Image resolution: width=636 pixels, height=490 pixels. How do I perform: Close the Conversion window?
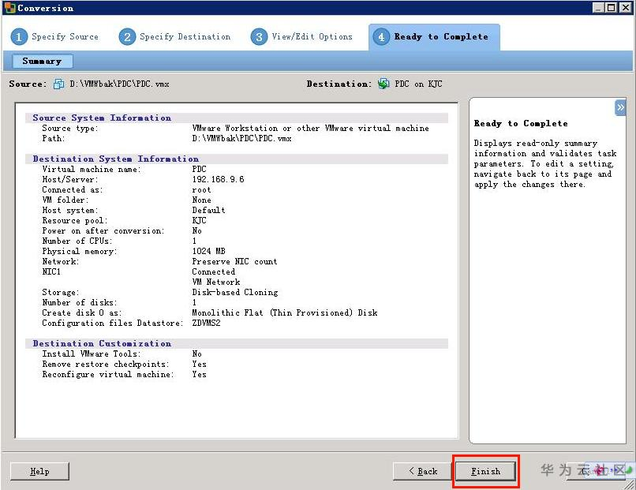pos(625,8)
